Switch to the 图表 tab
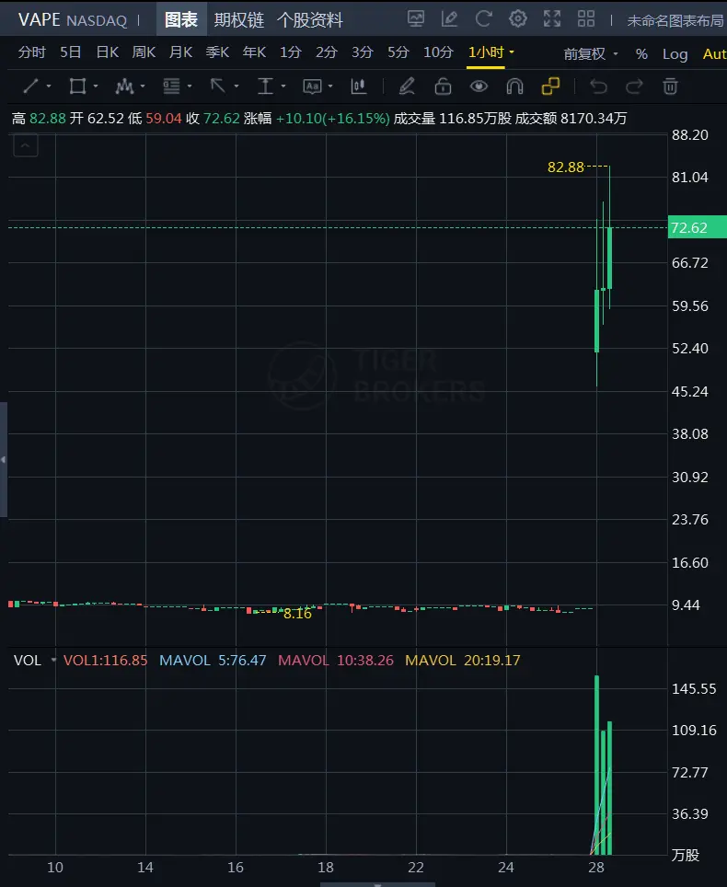The image size is (727, 887). click(181, 20)
